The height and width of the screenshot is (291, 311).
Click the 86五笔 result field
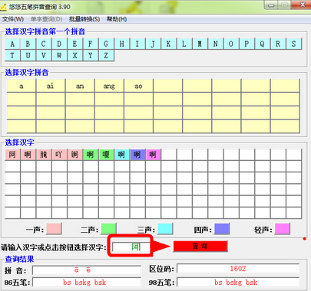[87, 283]
